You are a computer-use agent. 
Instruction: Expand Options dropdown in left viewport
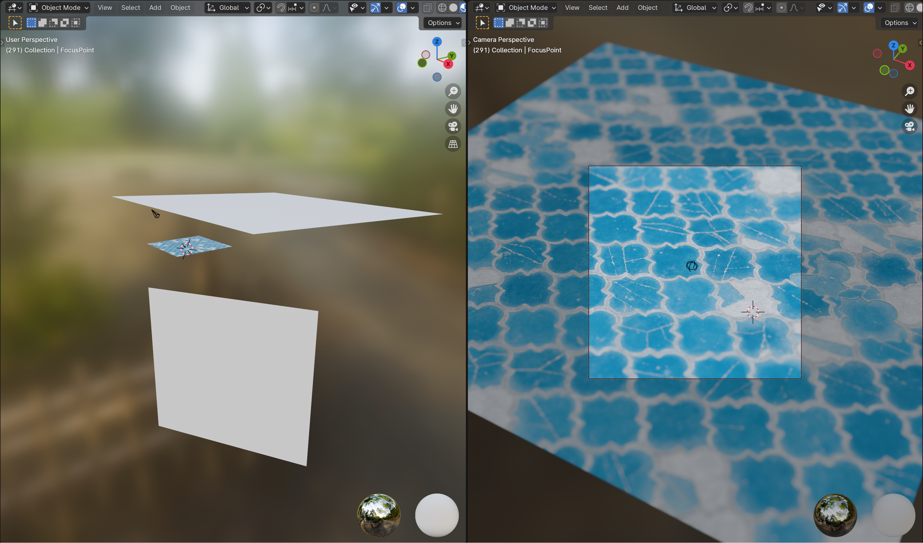443,23
